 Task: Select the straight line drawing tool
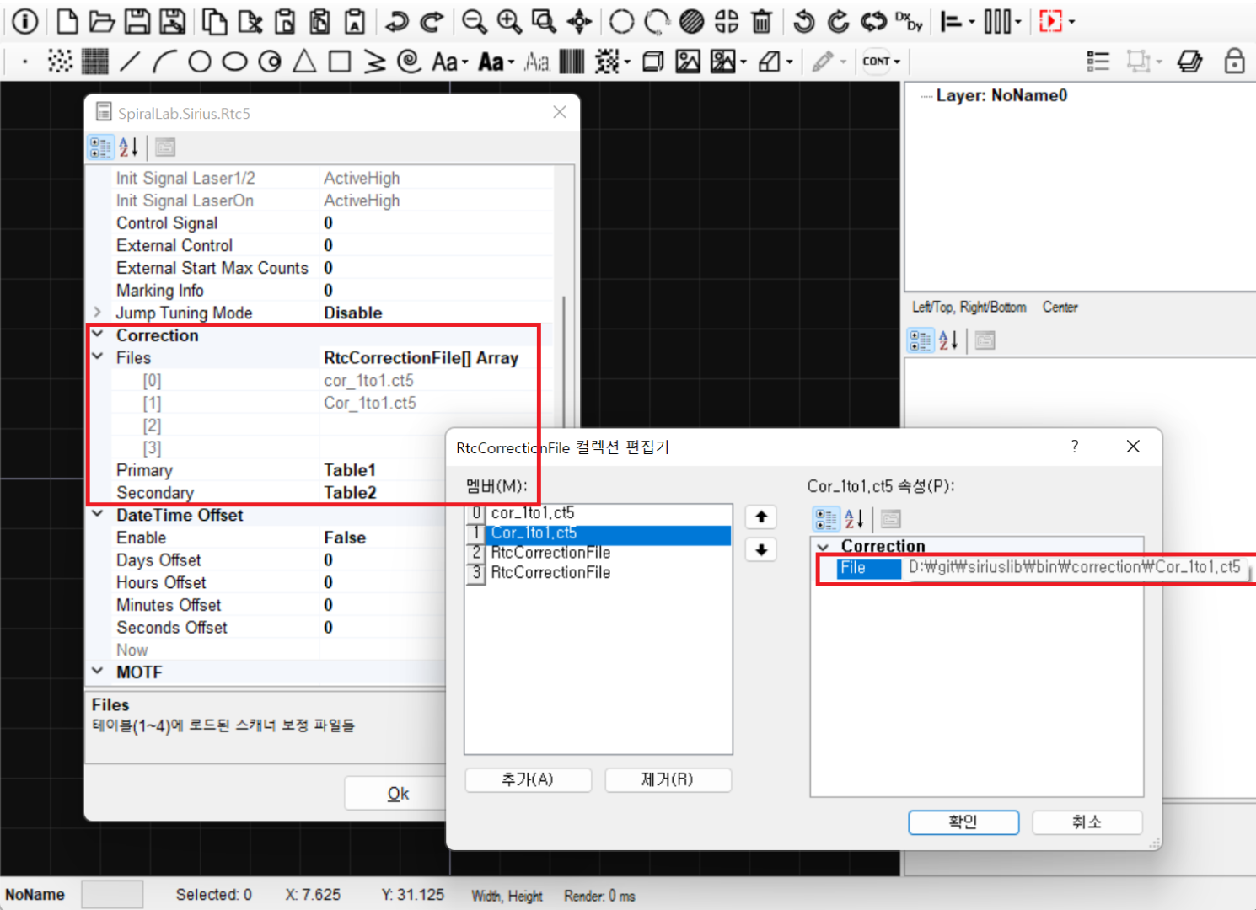pos(130,62)
